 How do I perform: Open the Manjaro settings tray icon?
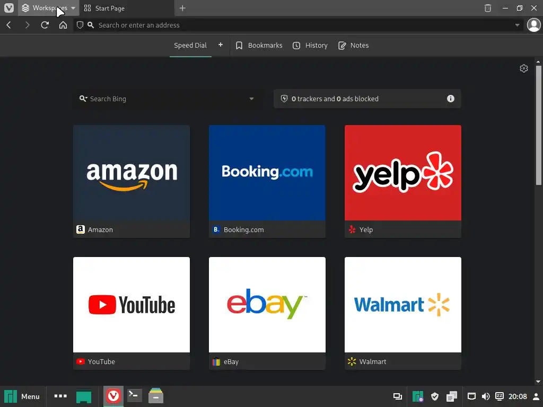coord(418,396)
